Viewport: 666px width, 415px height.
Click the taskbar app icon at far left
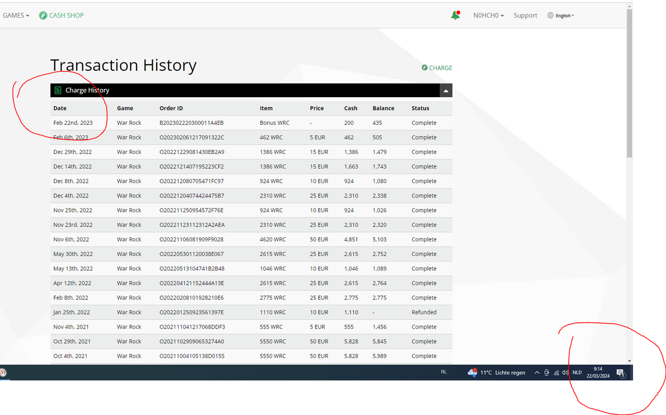tap(3, 372)
